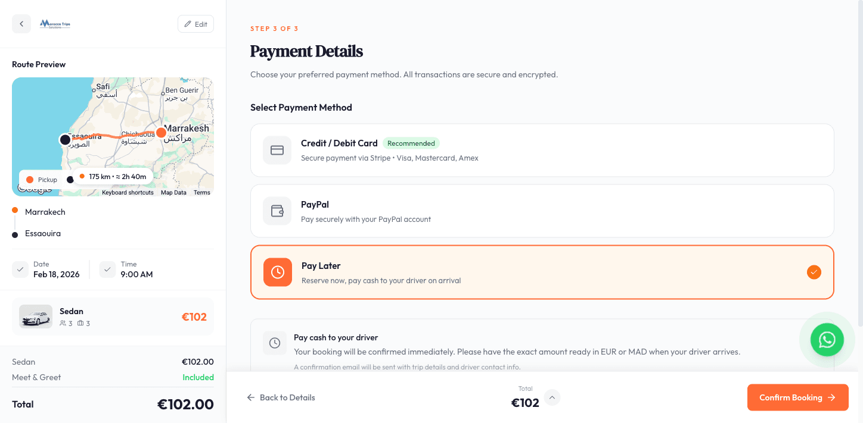Go Back to Details
Viewport: 863px width, 423px height.
click(x=281, y=397)
